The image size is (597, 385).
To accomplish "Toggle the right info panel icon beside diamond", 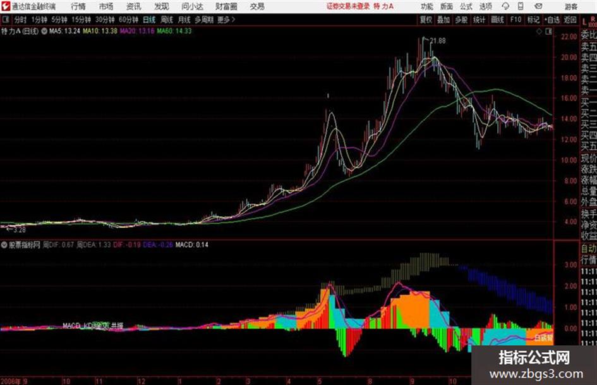I will click(x=548, y=32).
